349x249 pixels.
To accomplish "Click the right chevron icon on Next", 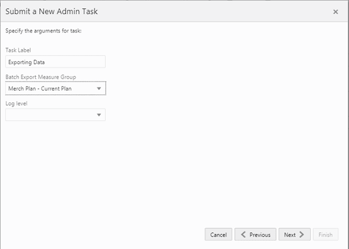I will (x=302, y=235).
